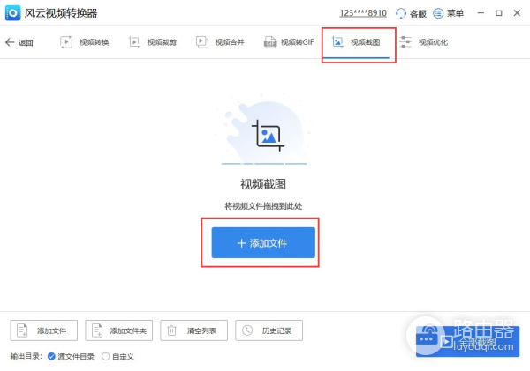This screenshot has height=371, width=530.
Task: Click the GIF icon in 视频转GIF tab
Action: point(270,42)
